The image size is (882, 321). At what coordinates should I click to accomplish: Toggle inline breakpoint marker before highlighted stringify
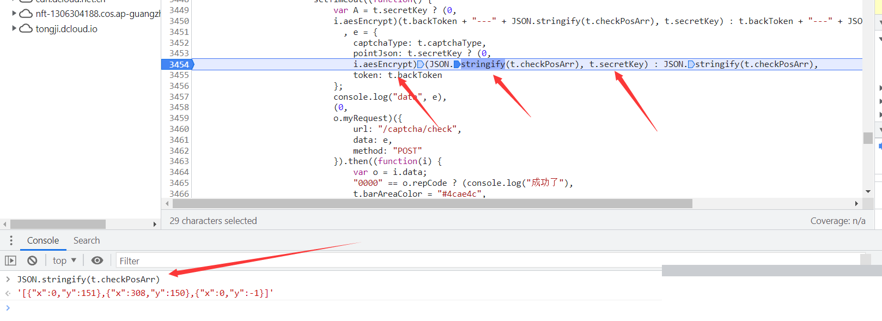coord(457,64)
